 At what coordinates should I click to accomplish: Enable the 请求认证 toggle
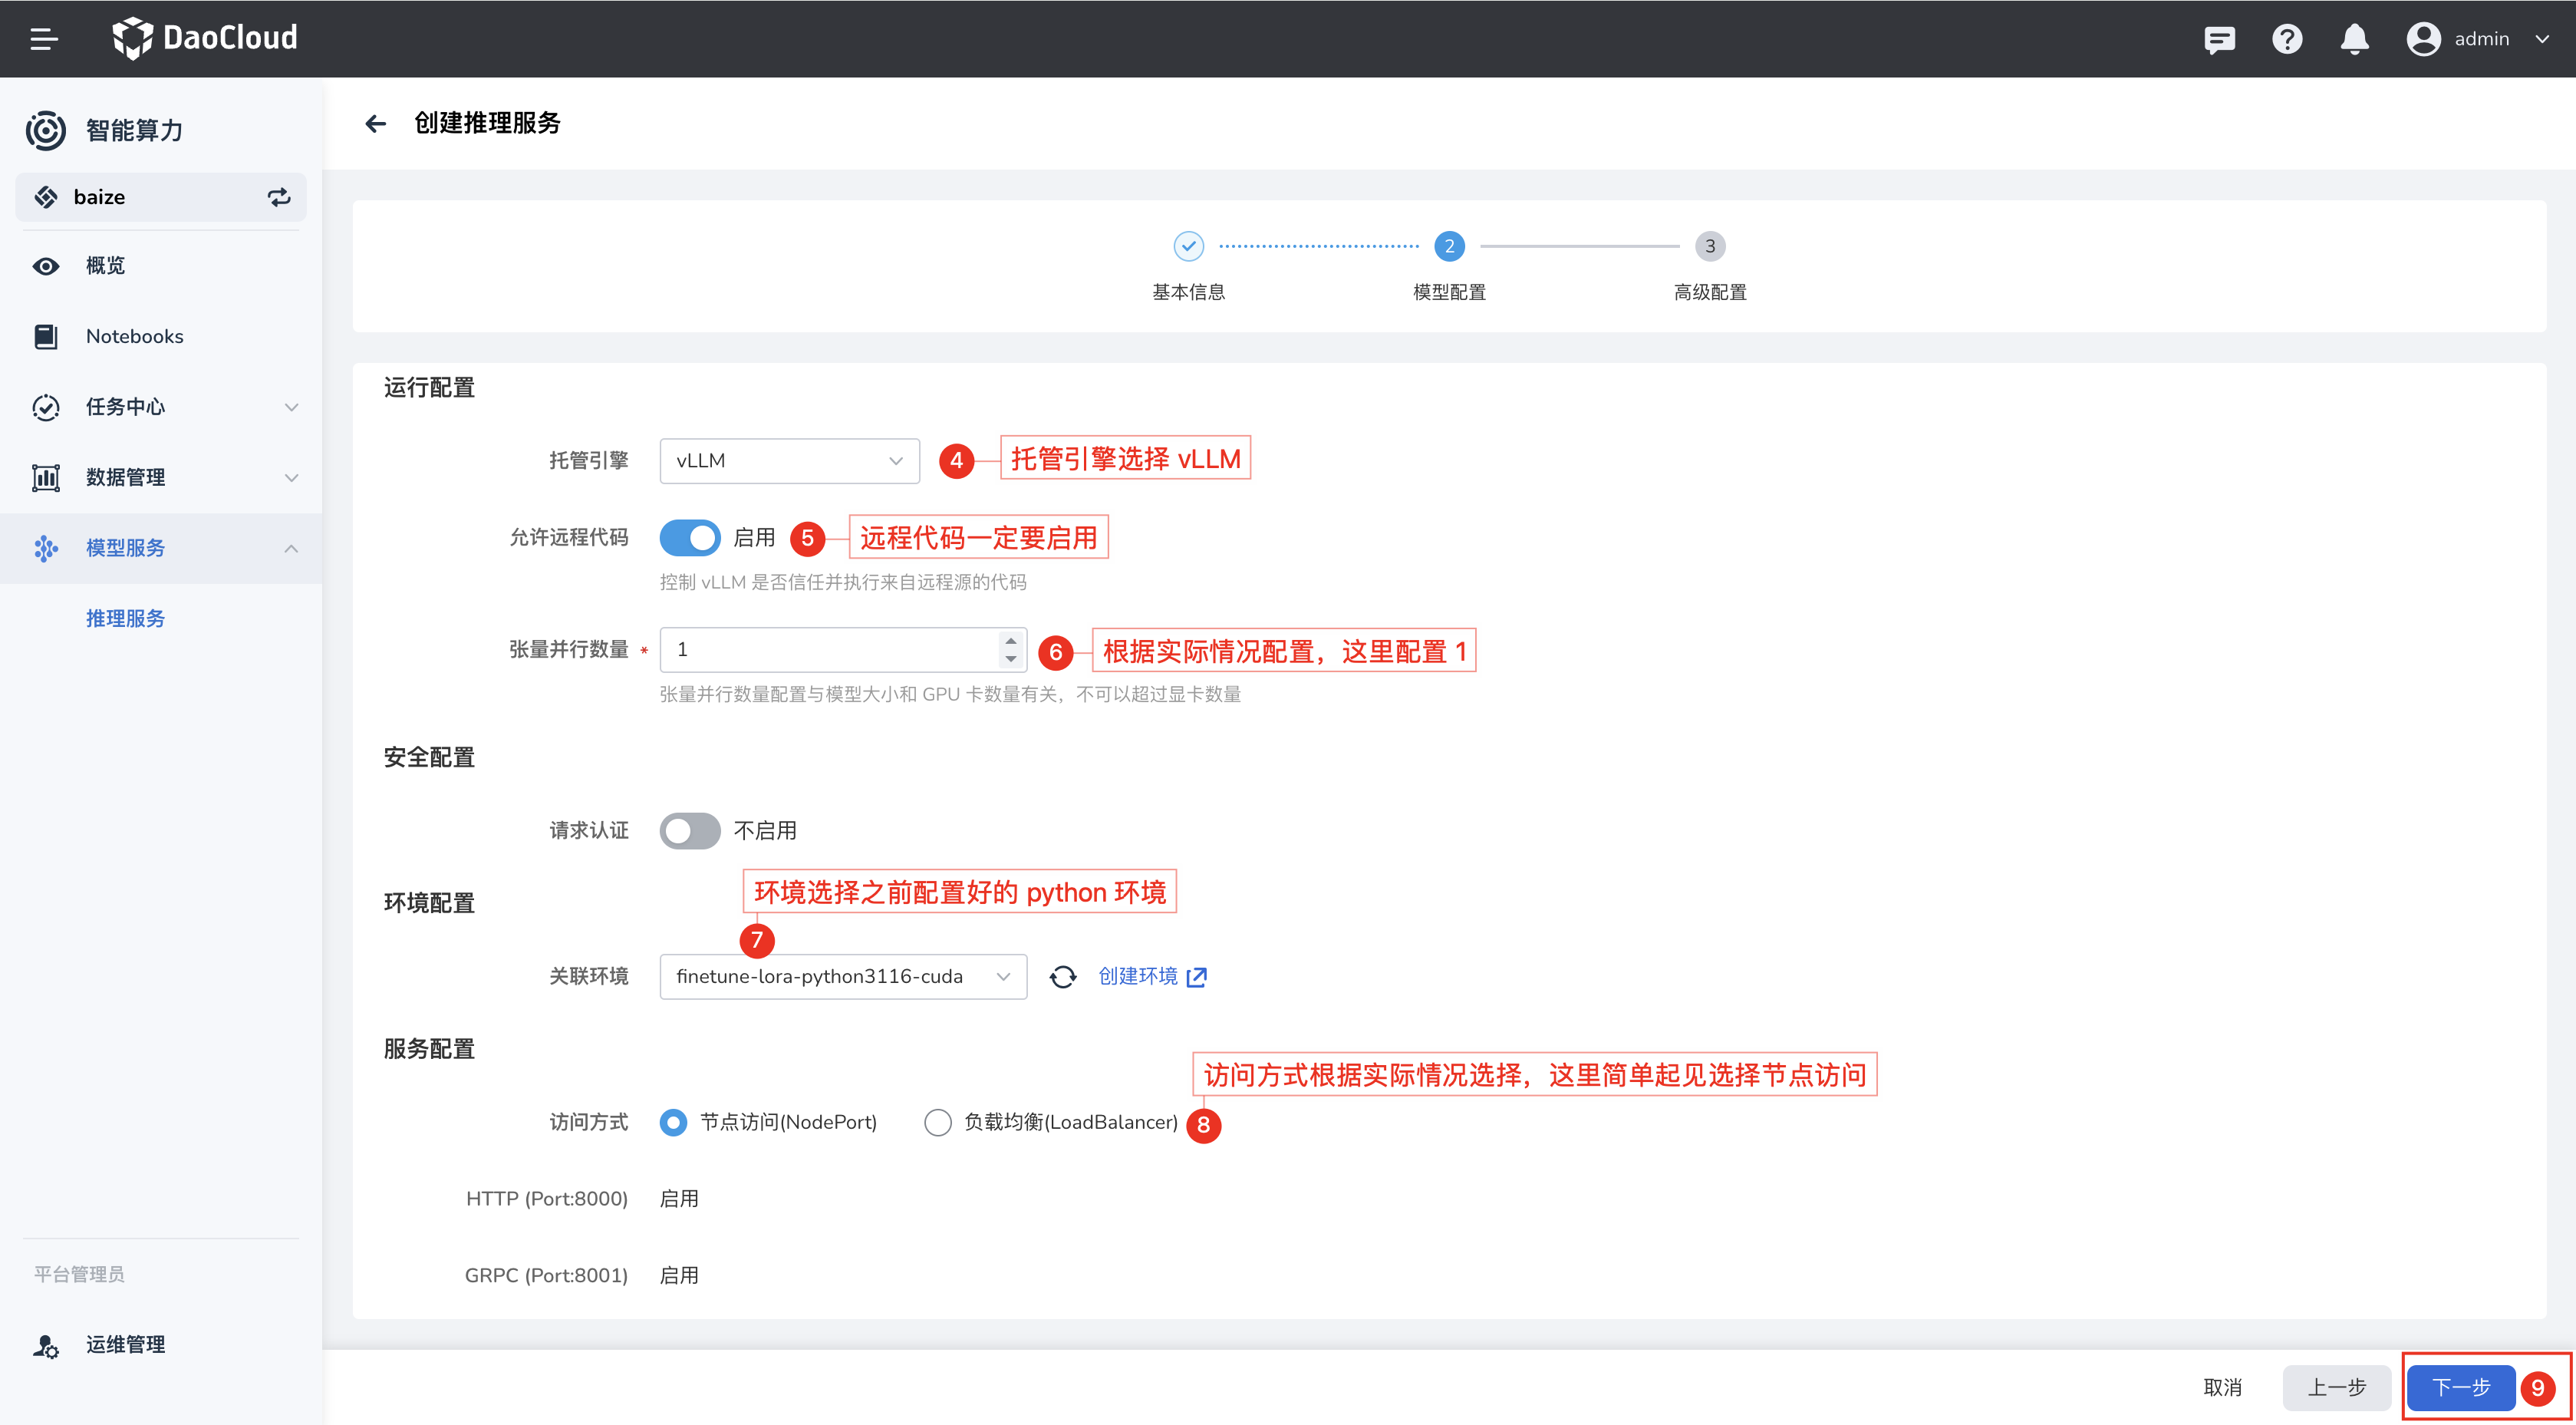point(689,830)
